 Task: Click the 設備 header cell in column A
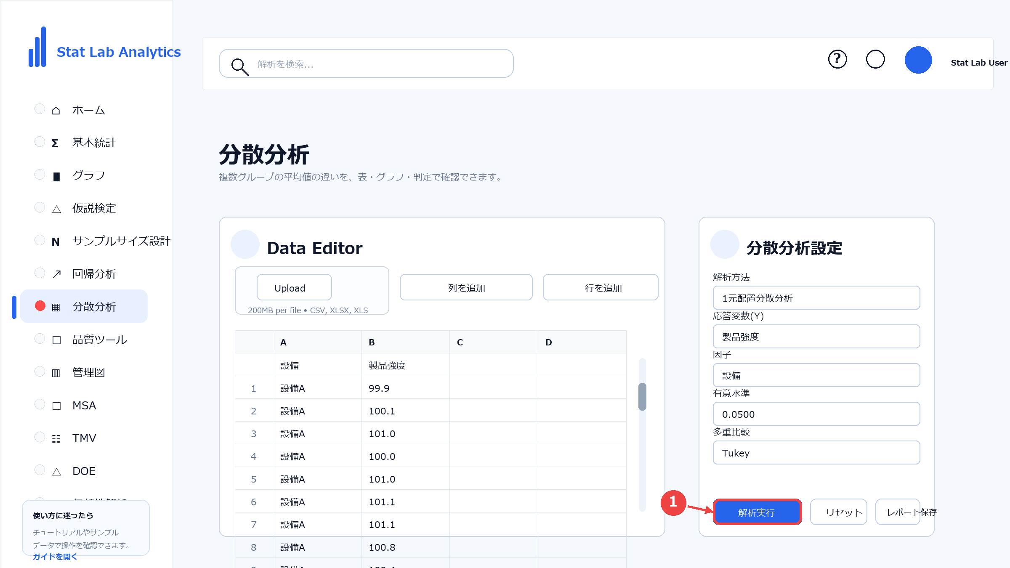click(x=317, y=365)
